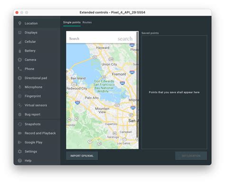225x183 pixels.
Task: Click the Settings gear icon
Action: 19,151
